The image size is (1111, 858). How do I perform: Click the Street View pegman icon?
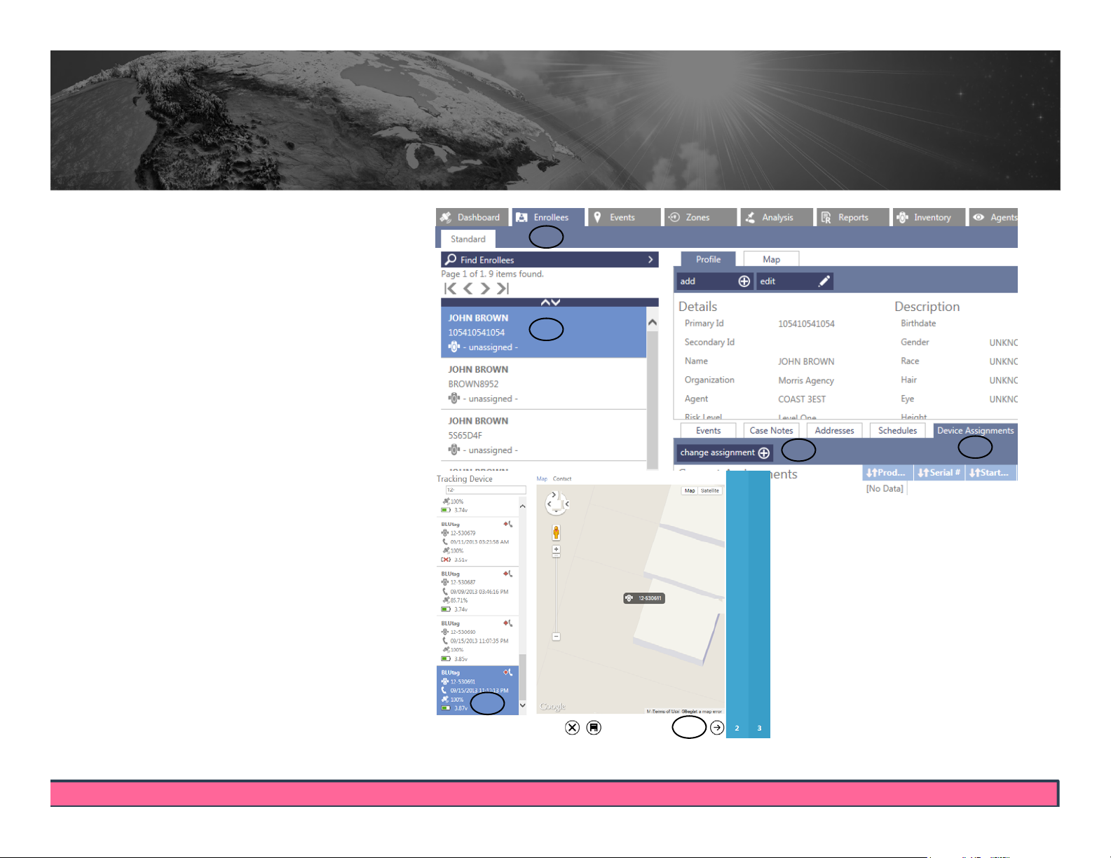click(556, 533)
